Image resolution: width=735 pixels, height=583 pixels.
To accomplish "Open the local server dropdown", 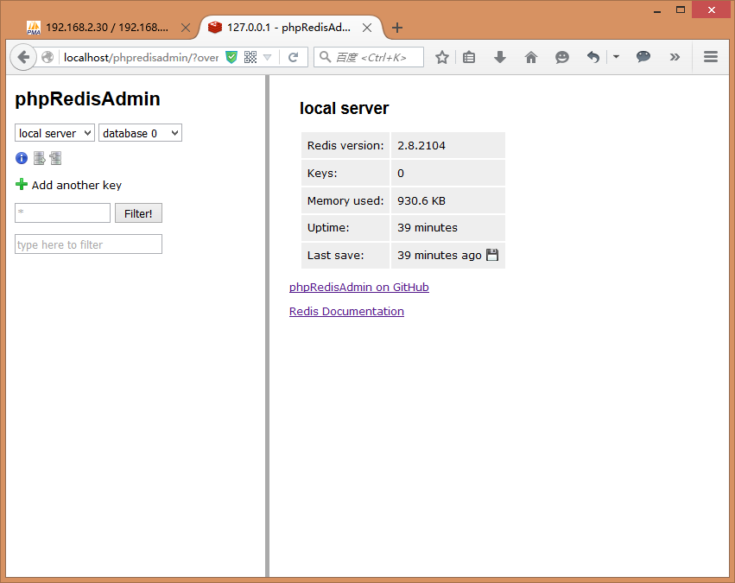I will coord(54,133).
